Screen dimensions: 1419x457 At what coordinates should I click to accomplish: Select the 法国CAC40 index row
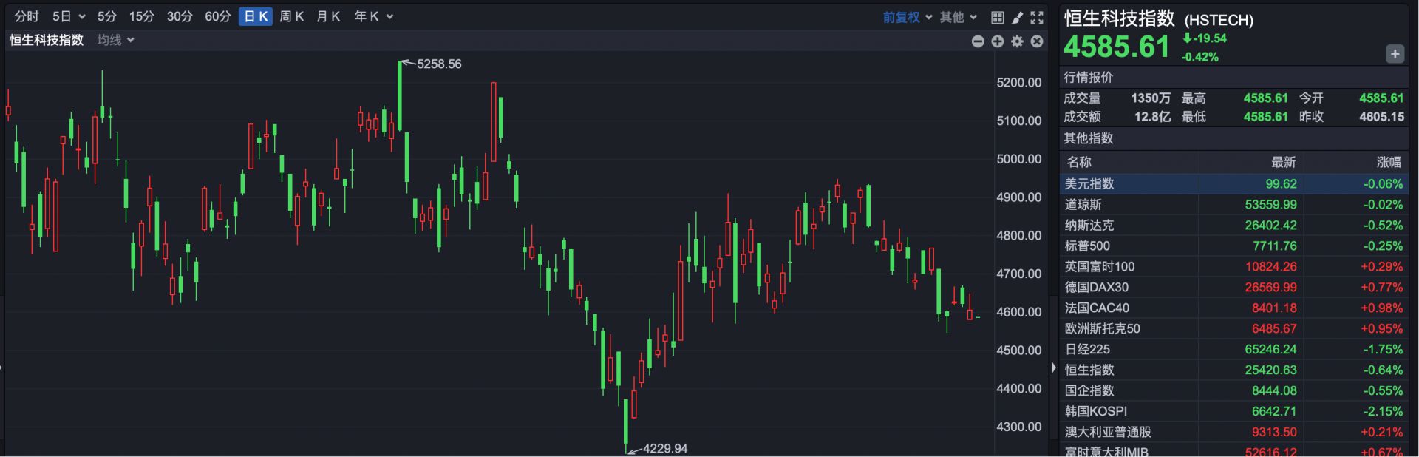[1233, 308]
